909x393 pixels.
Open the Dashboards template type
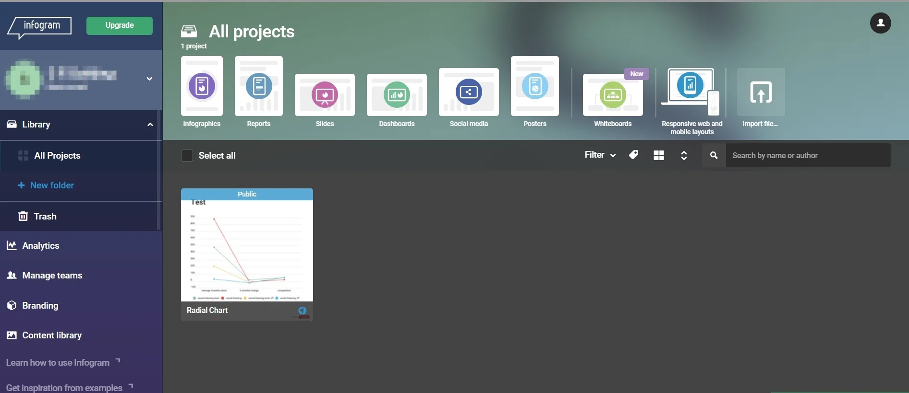pyautogui.click(x=397, y=95)
